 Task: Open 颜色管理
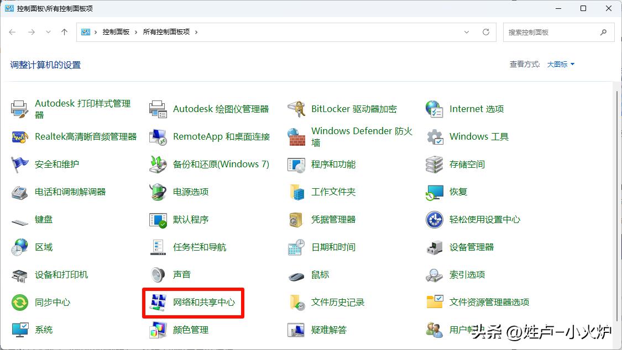190,330
